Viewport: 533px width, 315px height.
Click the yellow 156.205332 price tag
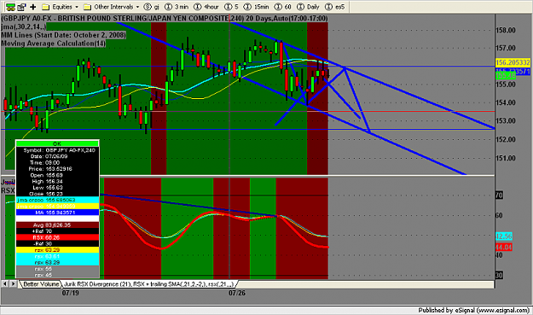[513, 62]
